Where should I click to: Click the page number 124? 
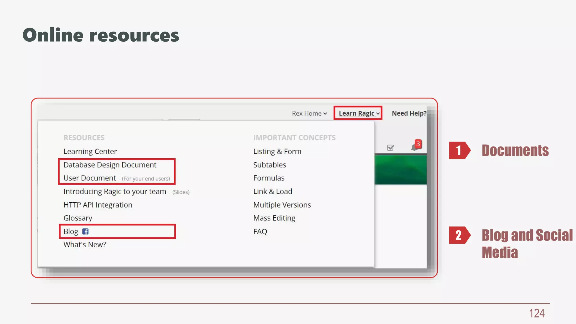pyautogui.click(x=537, y=313)
